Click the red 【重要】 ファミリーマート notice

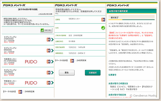click(x=131, y=35)
